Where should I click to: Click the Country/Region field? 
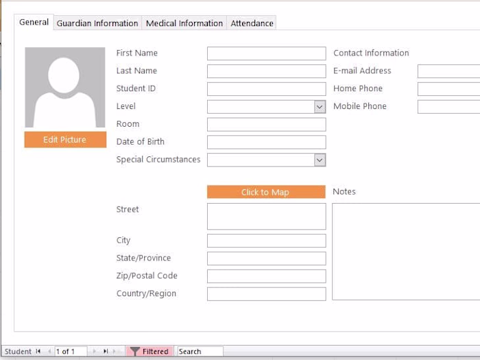266,294
